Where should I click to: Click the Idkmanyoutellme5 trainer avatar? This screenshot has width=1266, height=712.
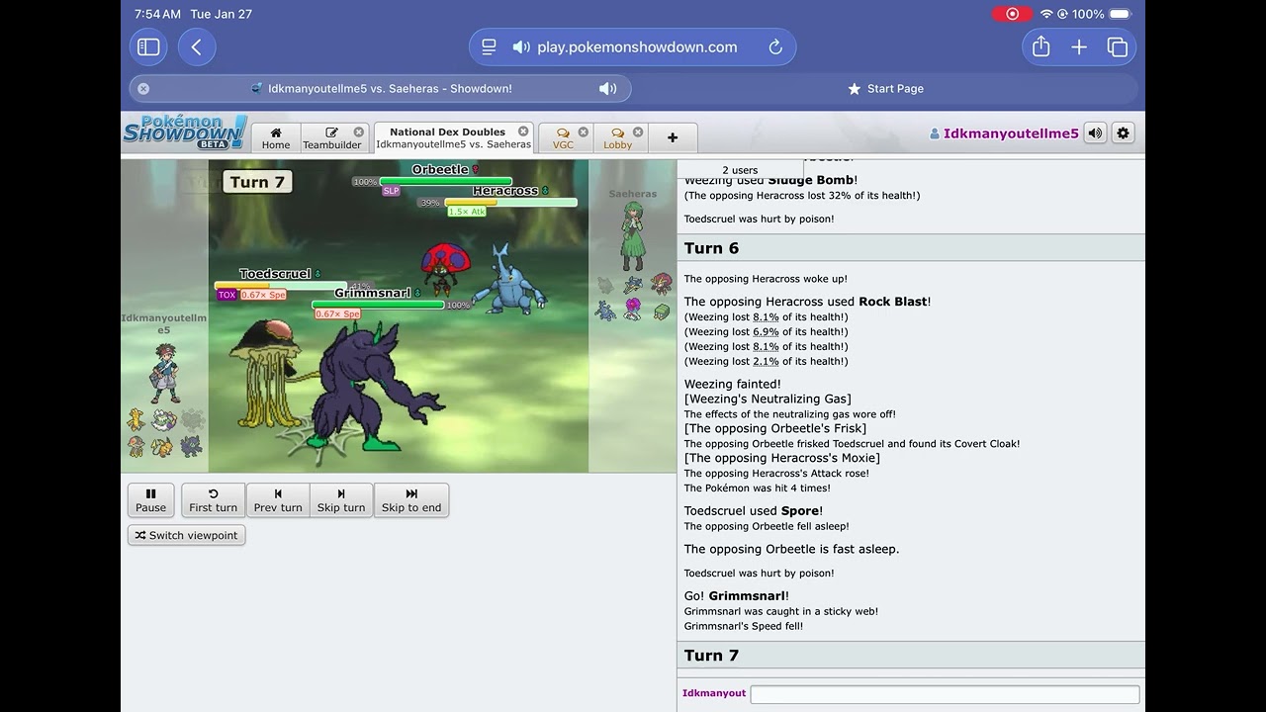point(163,371)
